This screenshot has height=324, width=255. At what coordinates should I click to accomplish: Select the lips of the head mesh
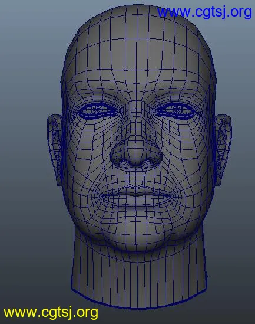[x=136, y=198]
